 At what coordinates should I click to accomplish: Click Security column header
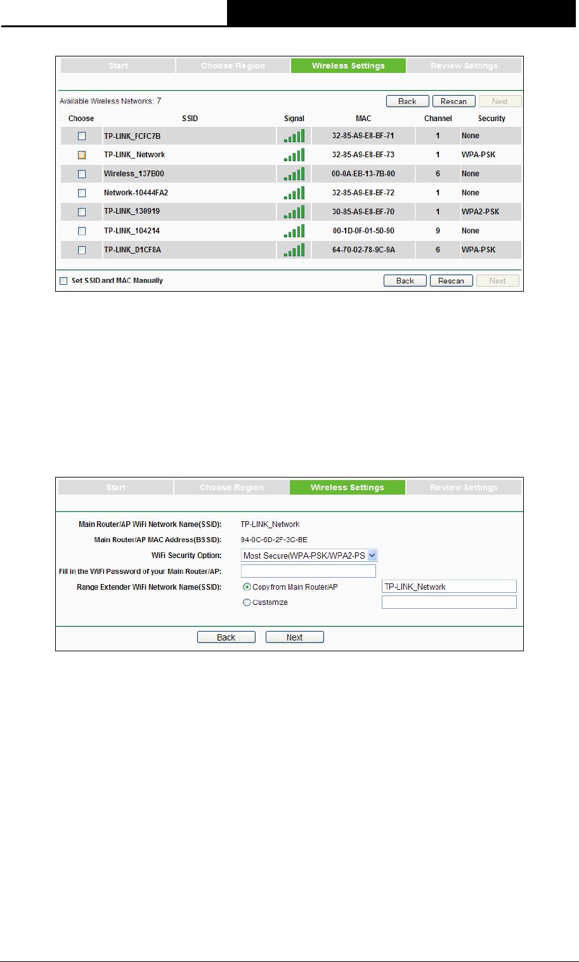(x=491, y=119)
